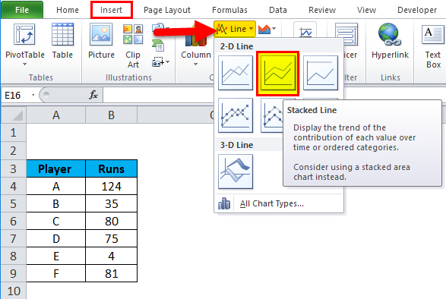The height and width of the screenshot is (299, 446).
Task: Select column B header
Action: coord(111,115)
